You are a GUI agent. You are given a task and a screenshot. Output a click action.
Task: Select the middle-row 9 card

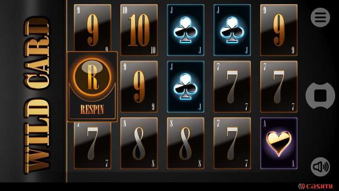coord(139,87)
